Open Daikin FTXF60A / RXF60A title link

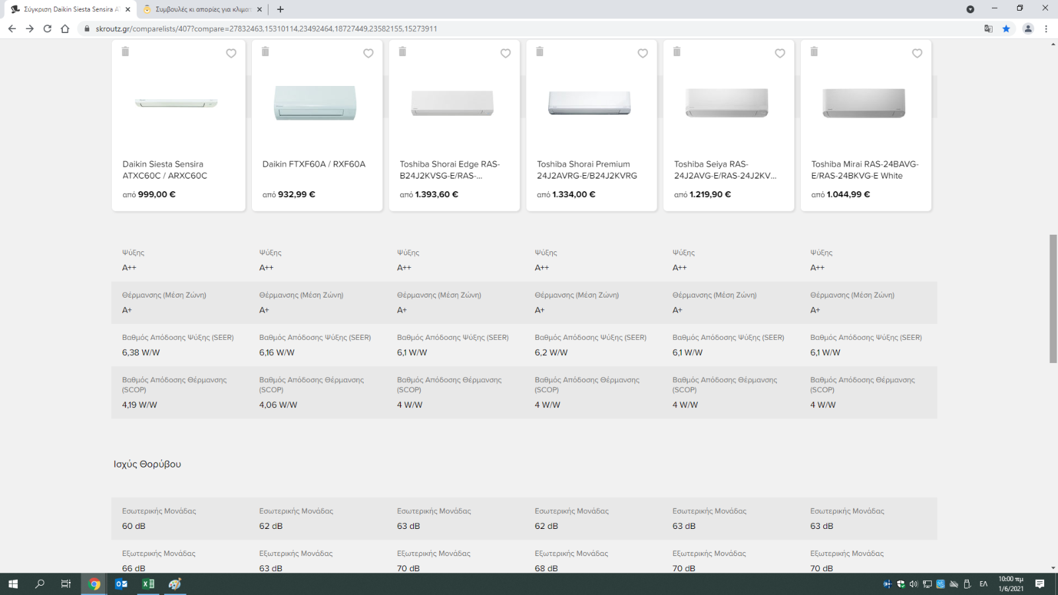click(314, 164)
